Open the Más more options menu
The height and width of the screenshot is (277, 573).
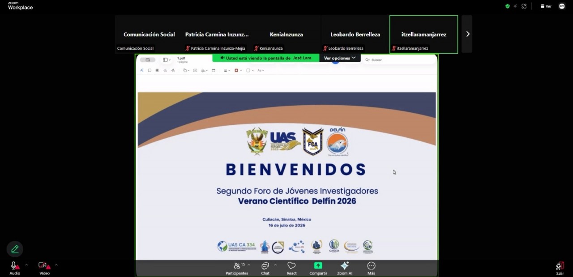coord(371,268)
